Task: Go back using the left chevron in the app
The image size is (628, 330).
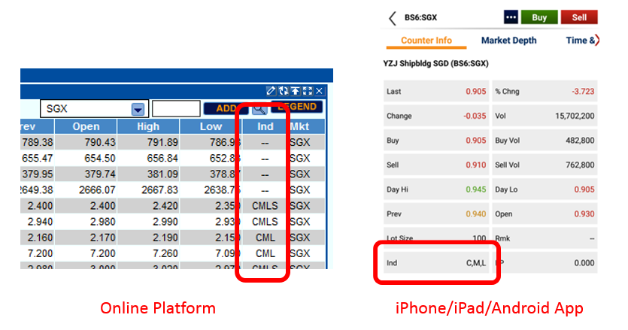Action: [x=393, y=18]
